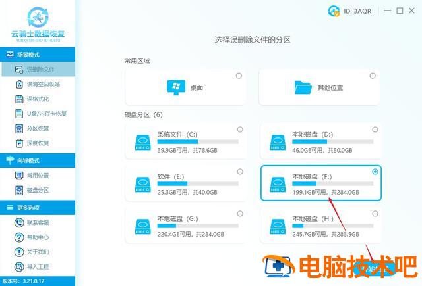Click the user account avatar icon
The height and width of the screenshot is (286, 422).
(x=334, y=11)
